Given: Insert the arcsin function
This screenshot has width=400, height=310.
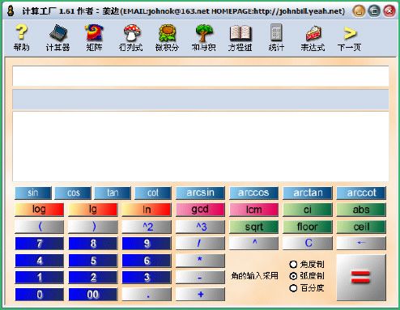Looking at the screenshot, I should pos(200,193).
